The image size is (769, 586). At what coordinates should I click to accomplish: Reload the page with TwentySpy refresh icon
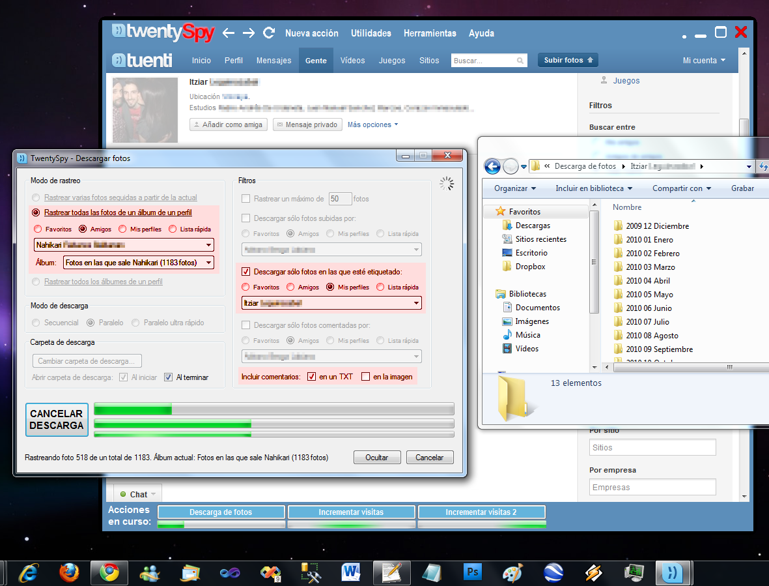[x=269, y=33]
